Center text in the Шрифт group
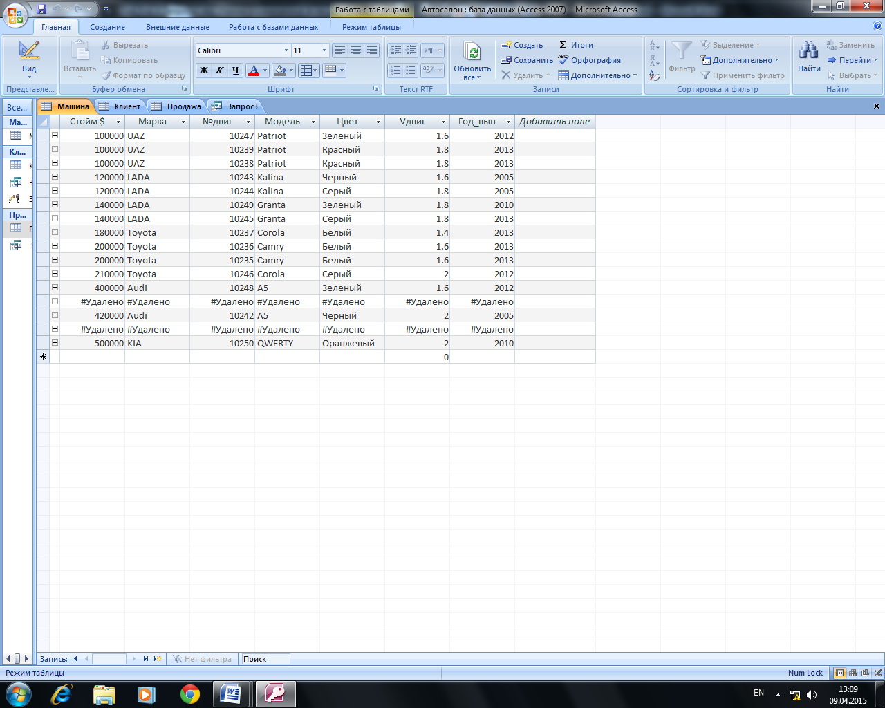The height and width of the screenshot is (708, 885). tap(356, 50)
